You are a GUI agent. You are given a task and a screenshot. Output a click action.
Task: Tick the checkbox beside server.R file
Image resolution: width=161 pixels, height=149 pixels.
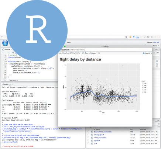pyautogui.click(x=88, y=141)
